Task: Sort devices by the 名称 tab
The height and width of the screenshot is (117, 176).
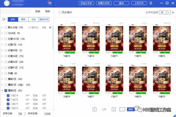Action: (x=13, y=19)
